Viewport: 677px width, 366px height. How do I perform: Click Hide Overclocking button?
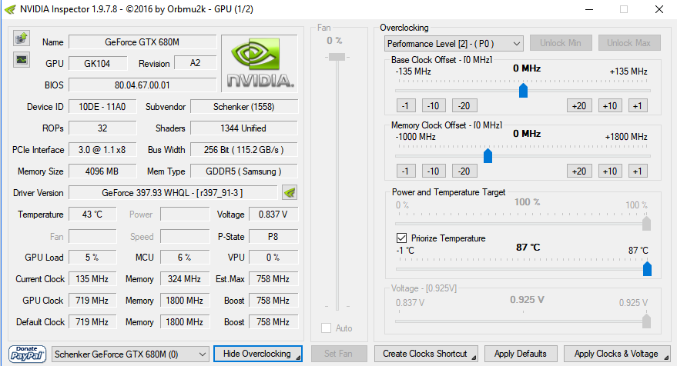258,354
